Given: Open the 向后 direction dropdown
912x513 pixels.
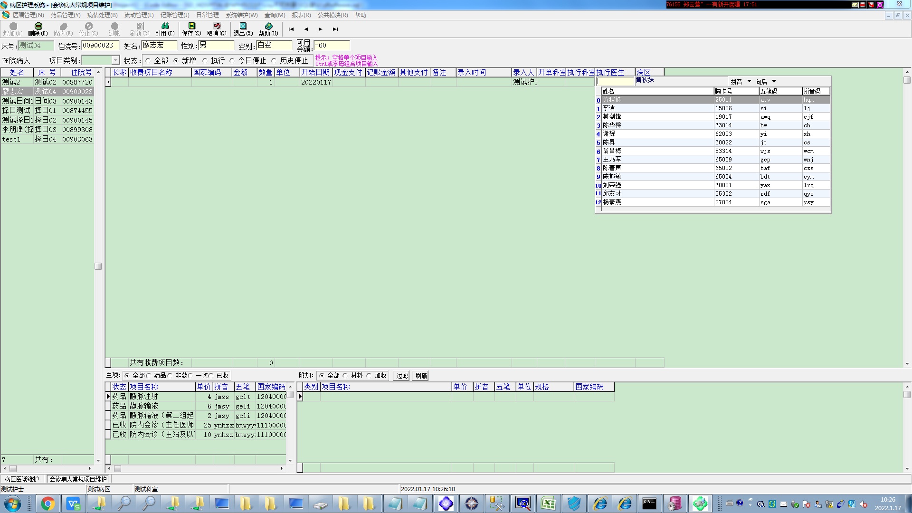Looking at the screenshot, I should [x=774, y=81].
